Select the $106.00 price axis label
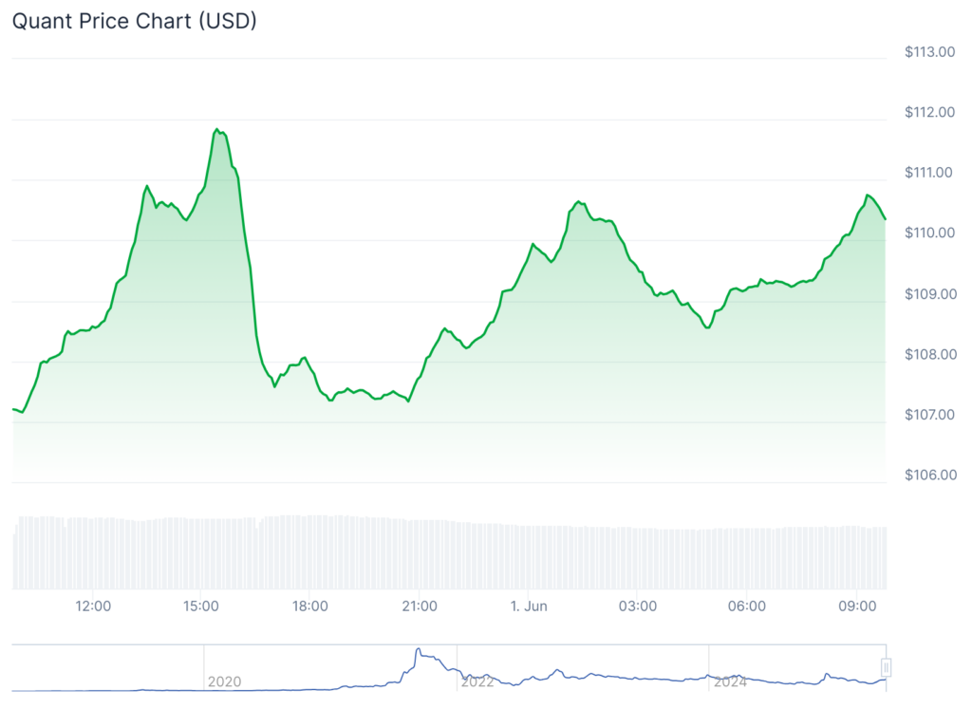The image size is (972, 709). (928, 476)
